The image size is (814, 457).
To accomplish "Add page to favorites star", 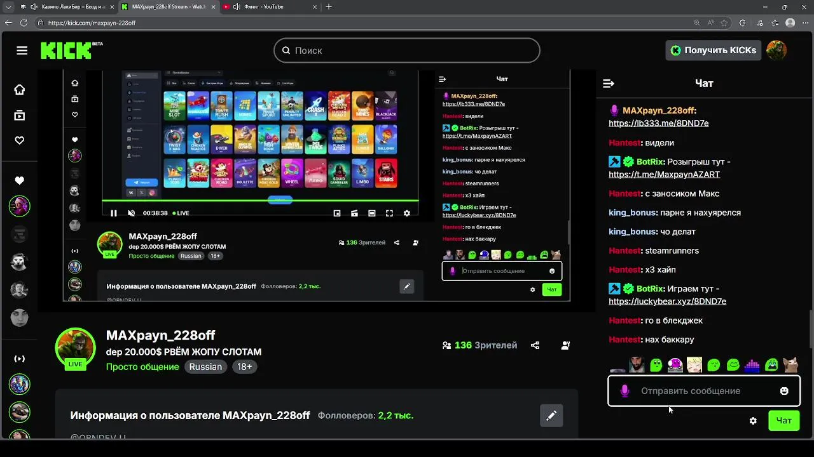I will click(724, 23).
